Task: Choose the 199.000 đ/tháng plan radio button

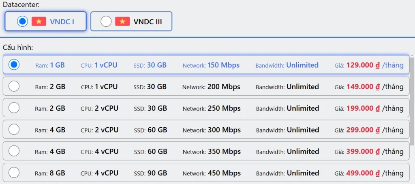Action: pyautogui.click(x=14, y=108)
